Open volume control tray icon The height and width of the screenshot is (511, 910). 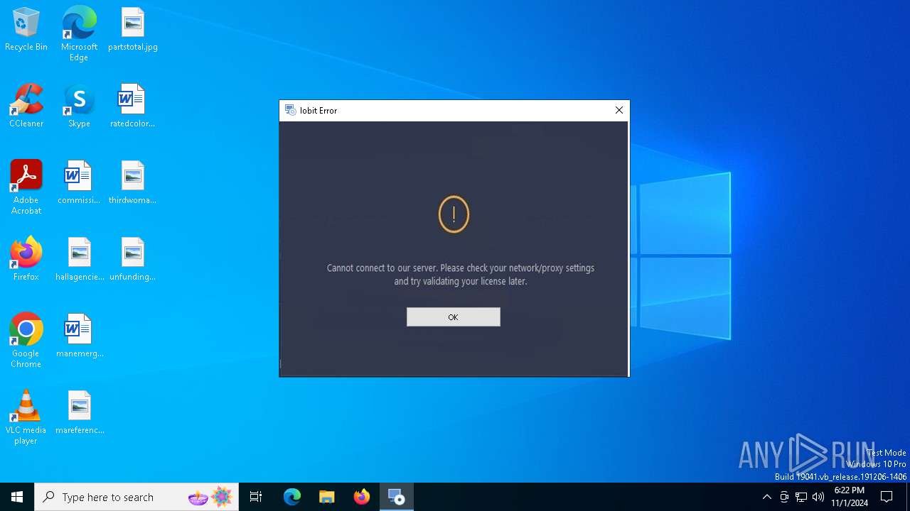tap(818, 497)
